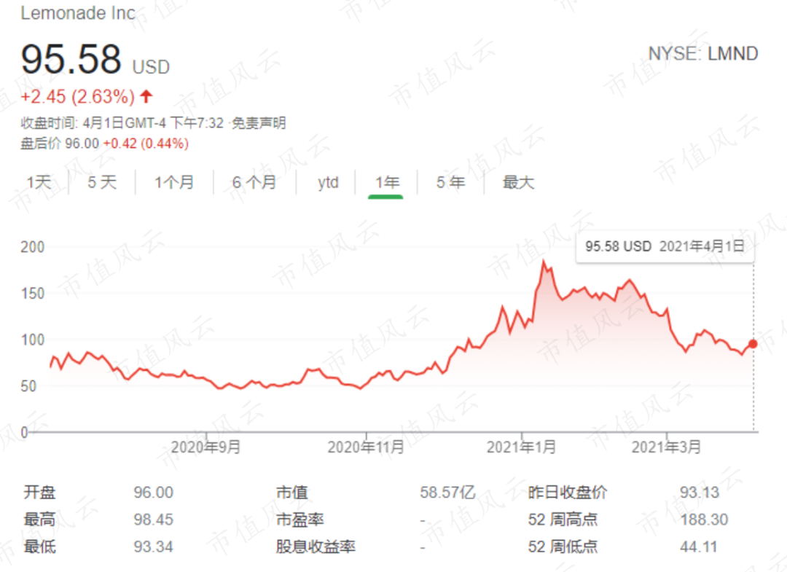Click the 200 y-axis label

pos(33,247)
